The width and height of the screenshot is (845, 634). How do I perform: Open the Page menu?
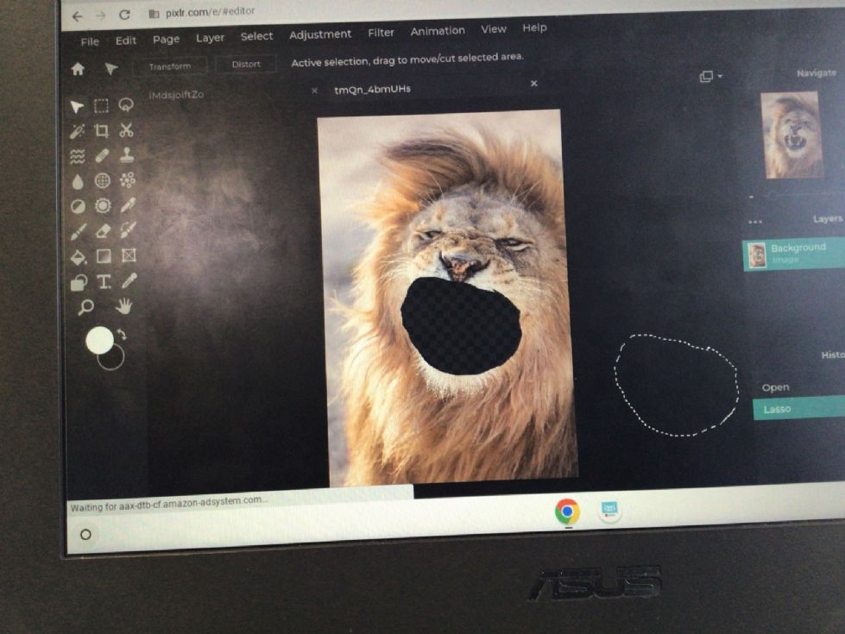click(x=166, y=40)
